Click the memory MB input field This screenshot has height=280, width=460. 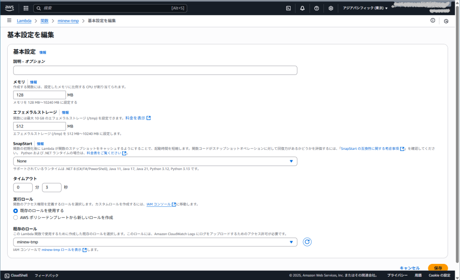[40, 95]
